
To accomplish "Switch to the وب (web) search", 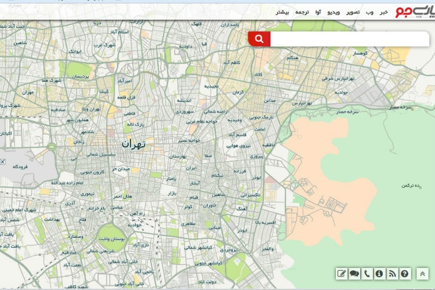I will pos(369,12).
